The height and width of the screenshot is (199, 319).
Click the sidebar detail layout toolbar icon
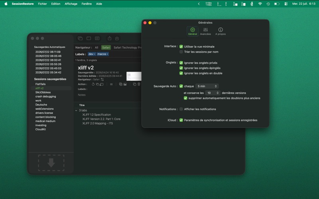pos(97,38)
